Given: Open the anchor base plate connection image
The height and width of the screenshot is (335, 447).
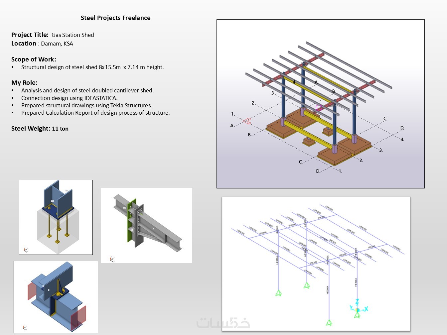Looking at the screenshot, I should 56,217.
